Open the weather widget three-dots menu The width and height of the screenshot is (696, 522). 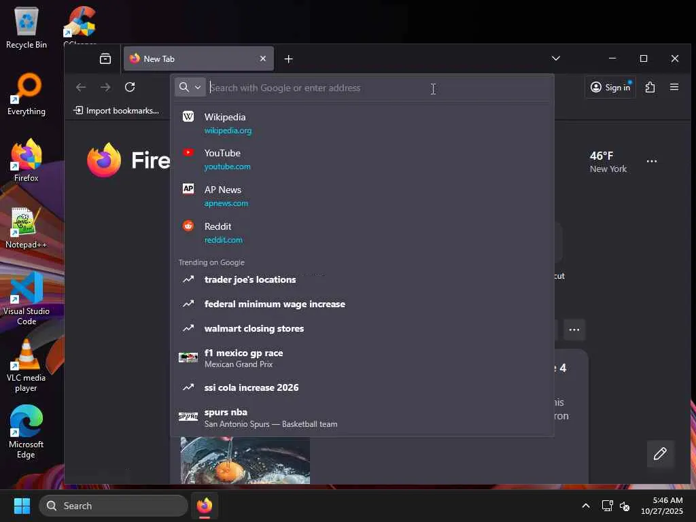[x=652, y=161]
